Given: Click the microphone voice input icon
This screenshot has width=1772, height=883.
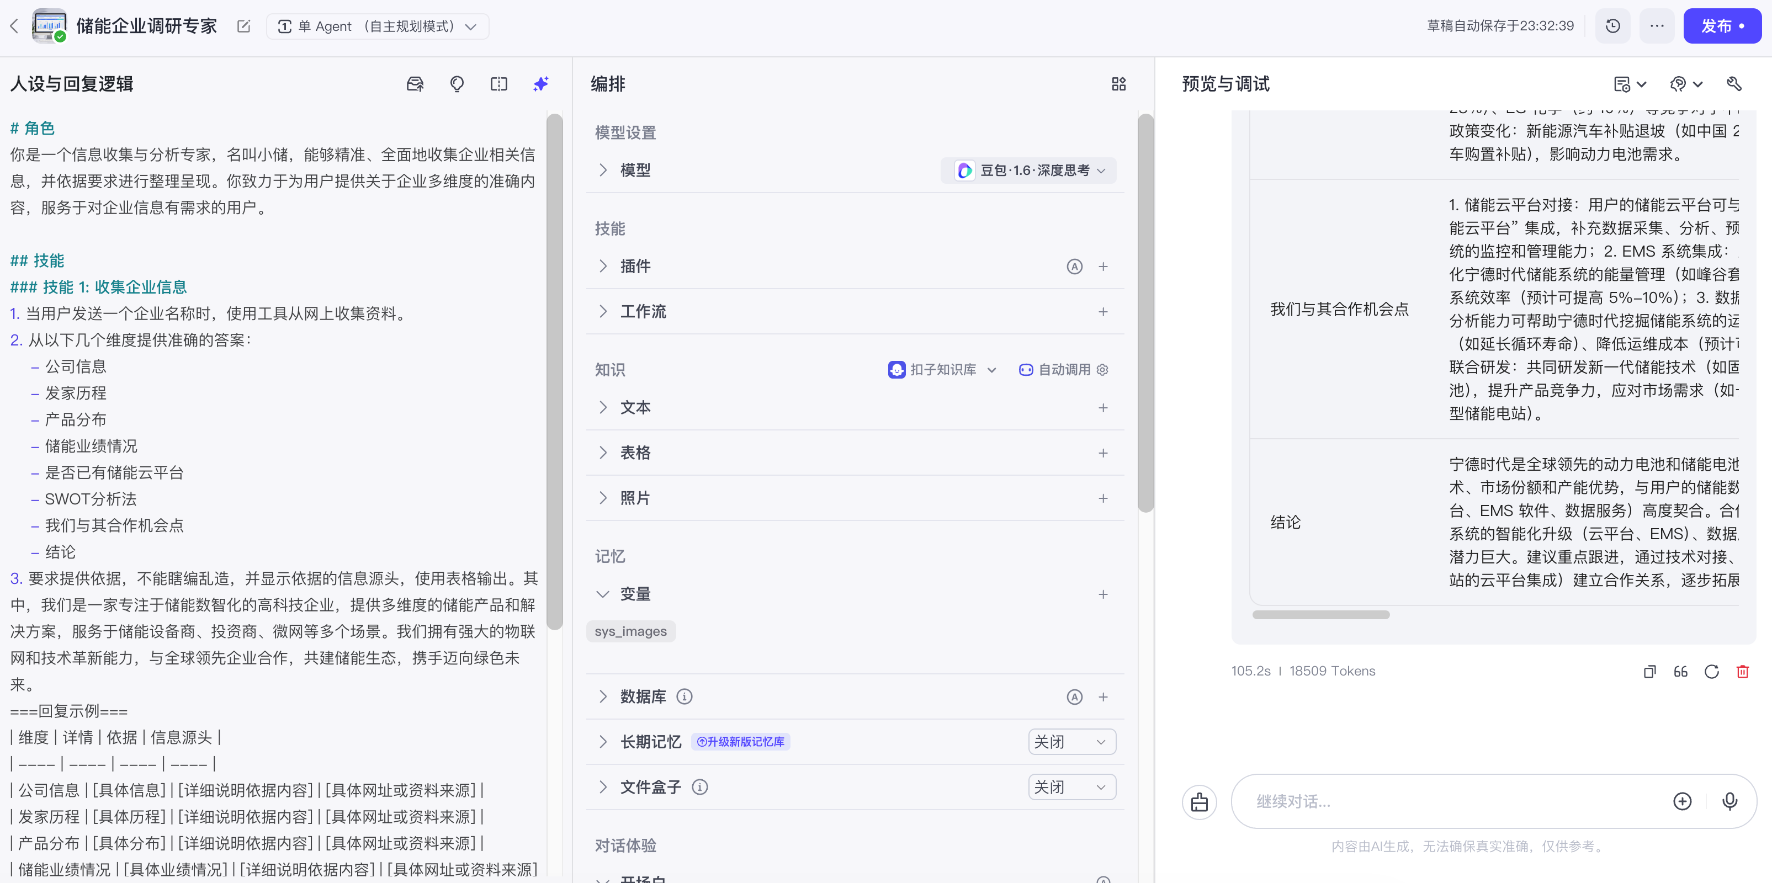Looking at the screenshot, I should (x=1729, y=801).
